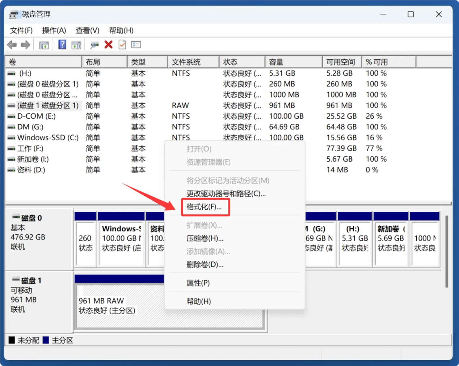Click the toolbar icon left of the red X

[94, 45]
